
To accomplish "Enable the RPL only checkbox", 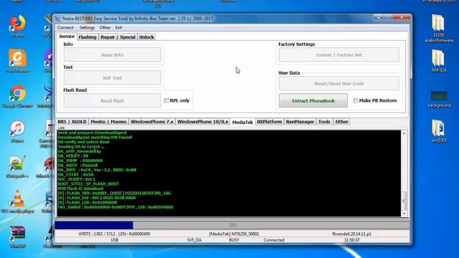I will coord(166,100).
